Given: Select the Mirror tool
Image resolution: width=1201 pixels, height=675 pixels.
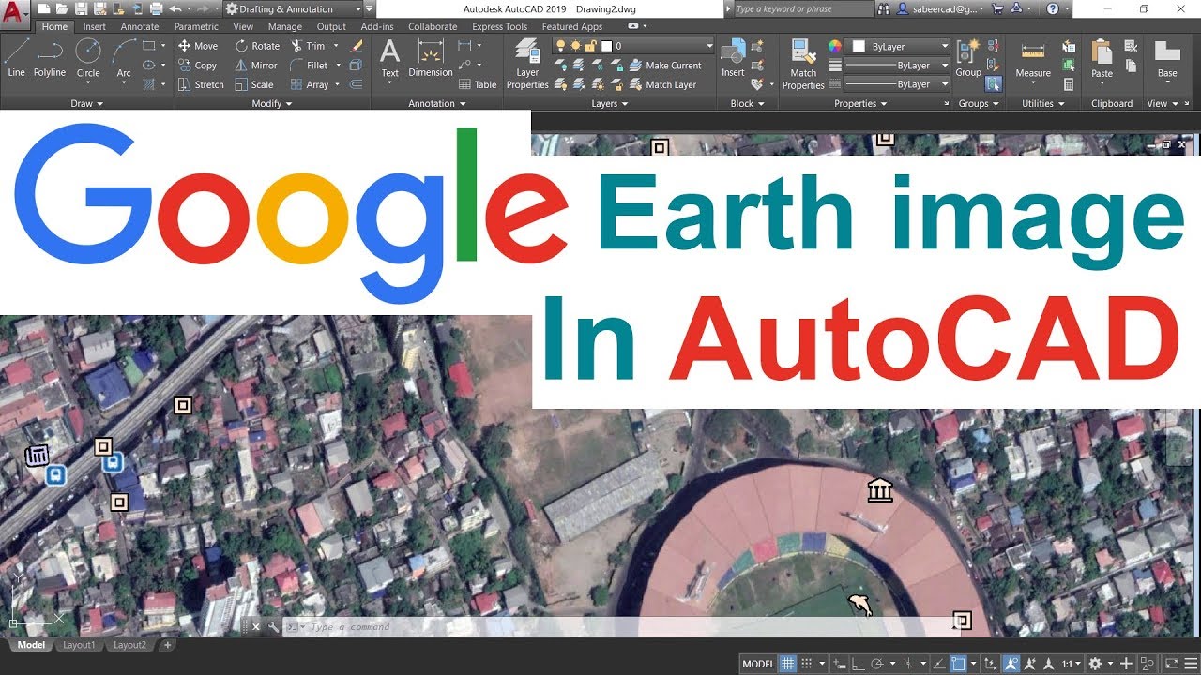Looking at the screenshot, I should (x=256, y=66).
